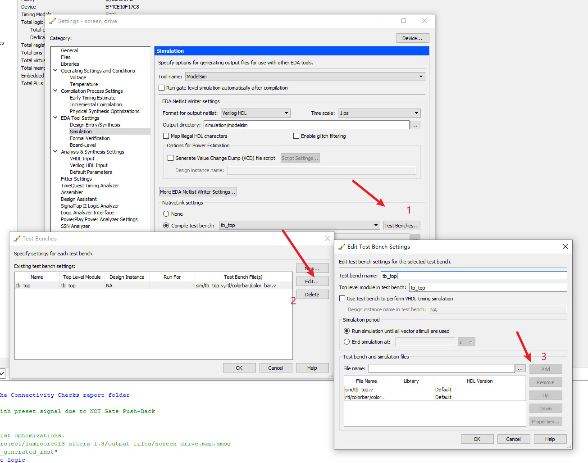The height and width of the screenshot is (463, 588).
Task: Check Map illegal HDL characters
Action: click(166, 136)
